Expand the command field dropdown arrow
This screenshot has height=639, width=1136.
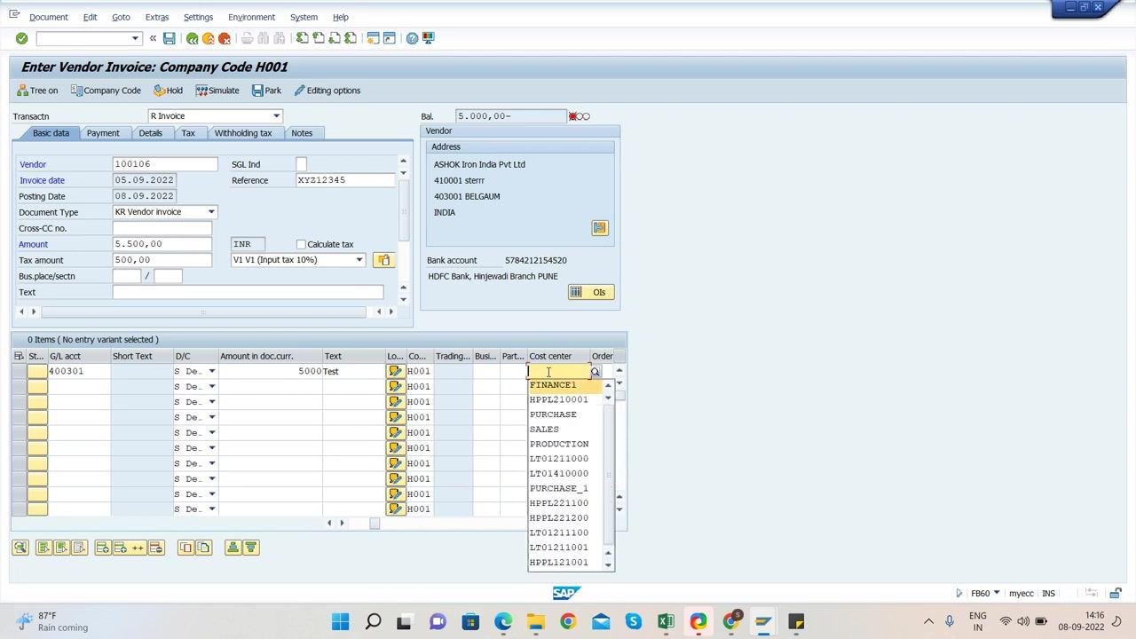135,38
